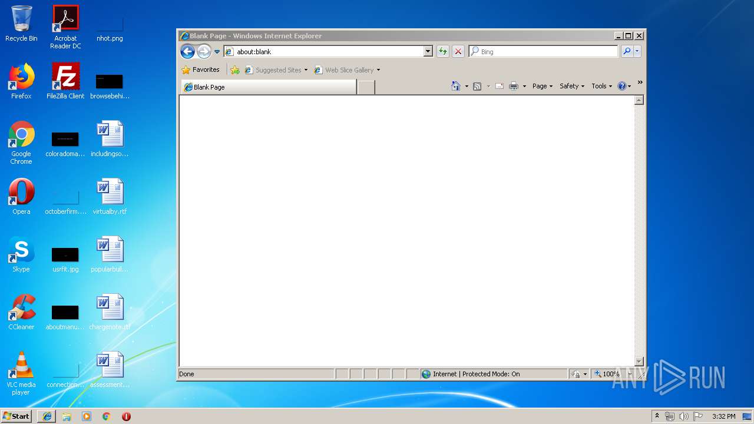Open Windows Media Player taskbar icon
Viewport: 754px width, 424px height.
click(87, 416)
